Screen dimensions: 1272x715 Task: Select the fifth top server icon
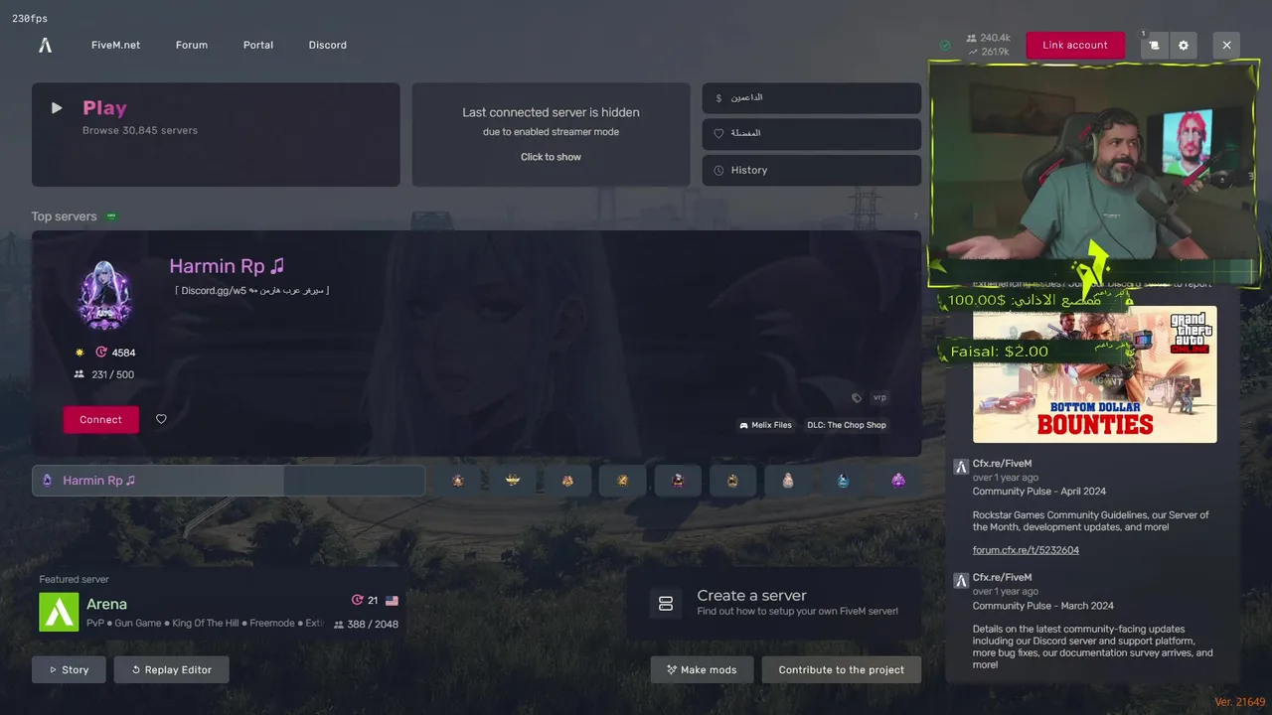[x=678, y=481]
